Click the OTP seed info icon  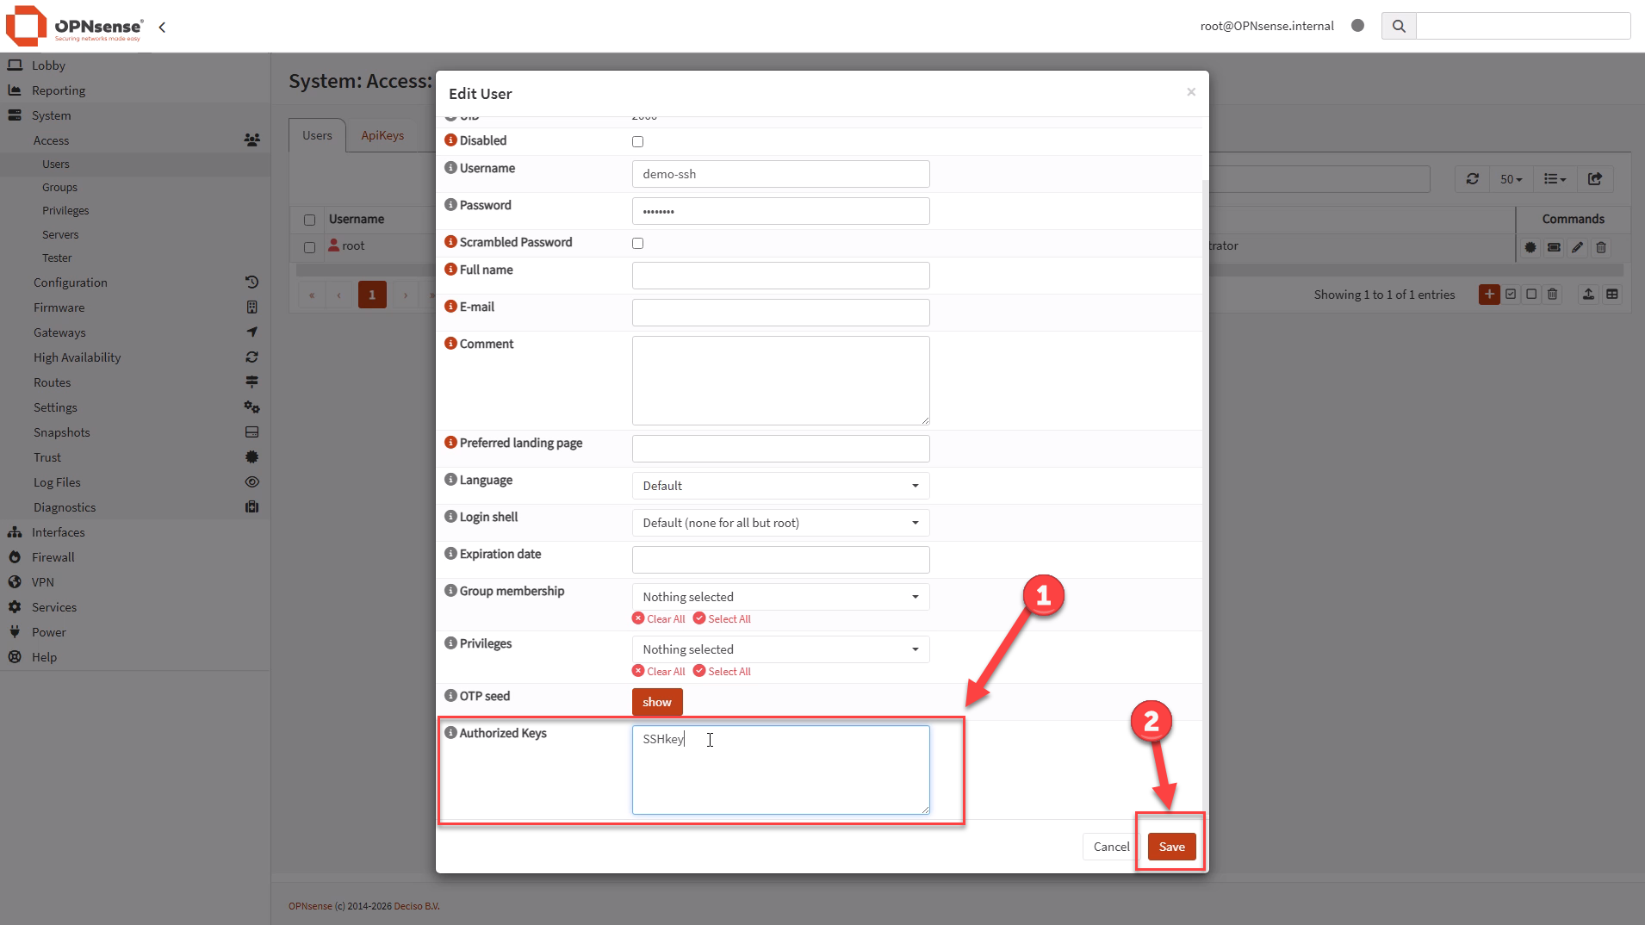450,696
